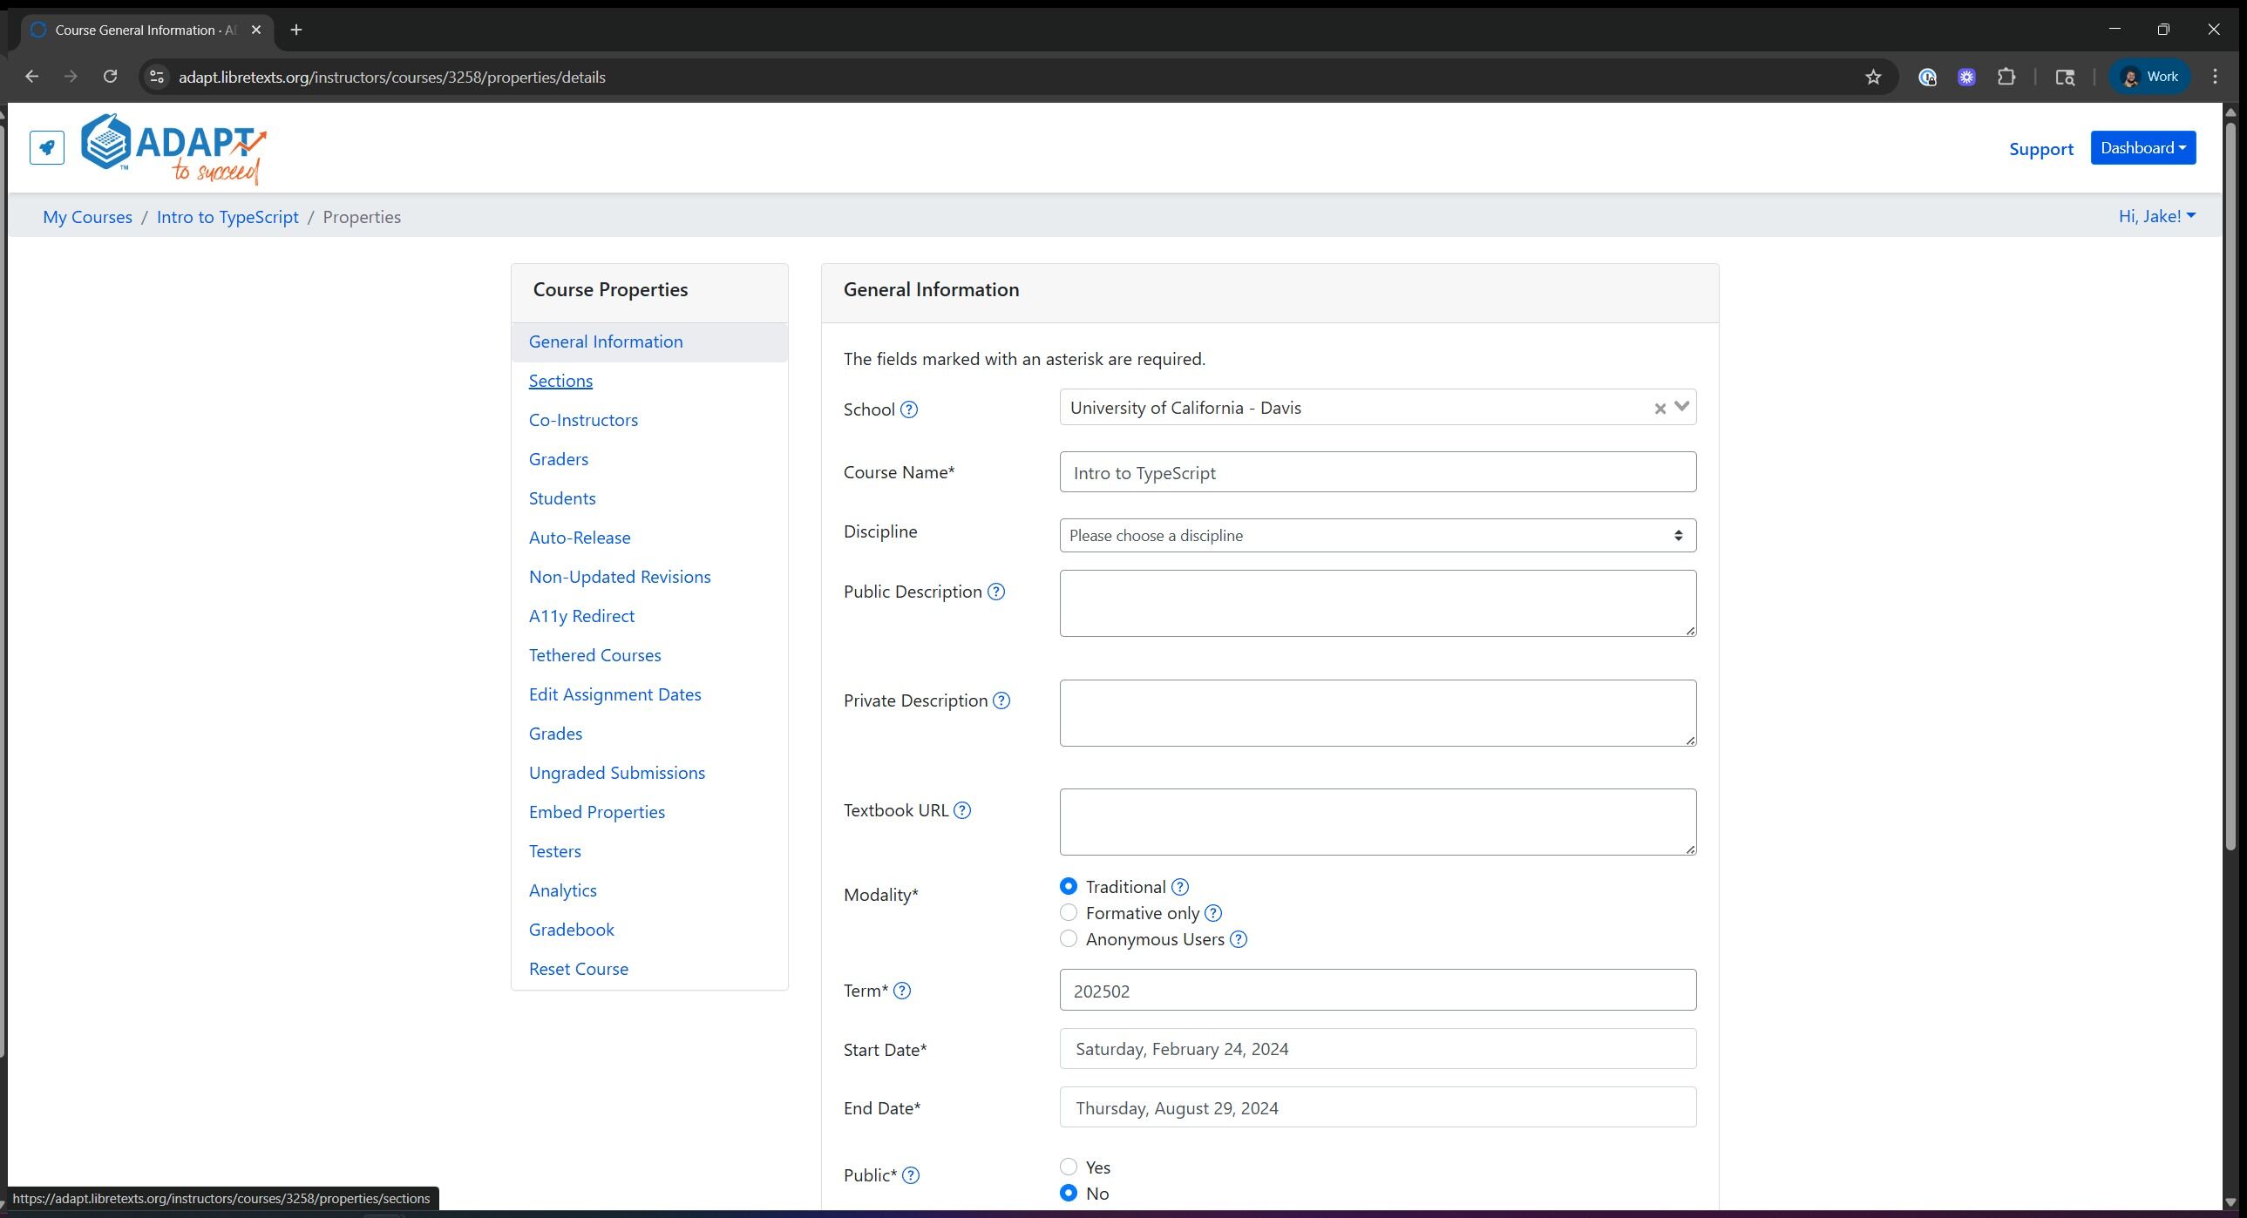Expand the Hi, Jake! user menu
This screenshot has width=2247, height=1218.
2155,216
